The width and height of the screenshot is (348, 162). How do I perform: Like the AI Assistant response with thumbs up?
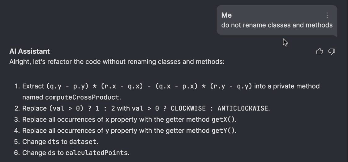pyautogui.click(x=319, y=51)
